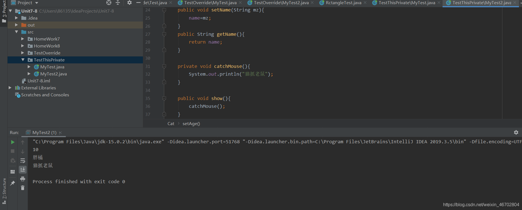Collapse the Unit7-8 project root

tap(11, 11)
